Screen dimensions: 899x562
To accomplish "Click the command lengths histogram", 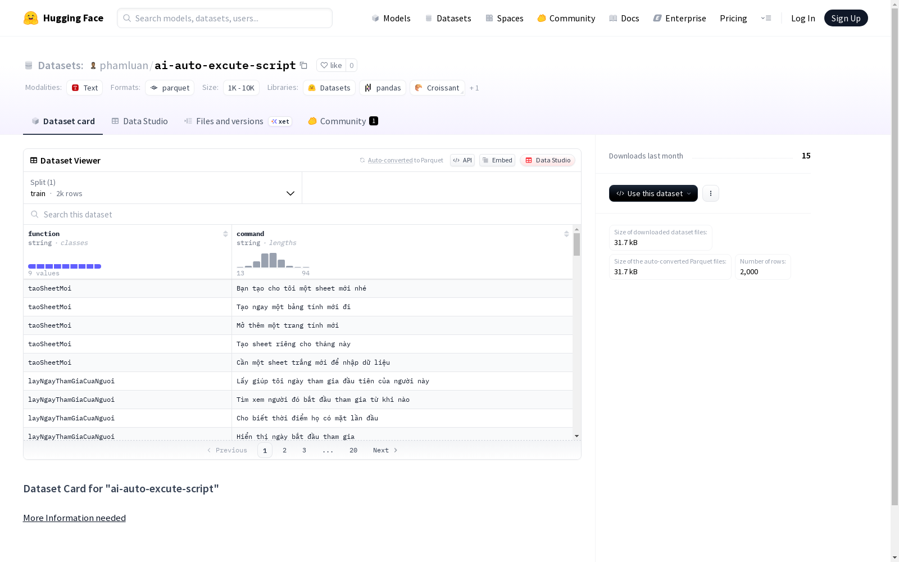I will point(273,260).
